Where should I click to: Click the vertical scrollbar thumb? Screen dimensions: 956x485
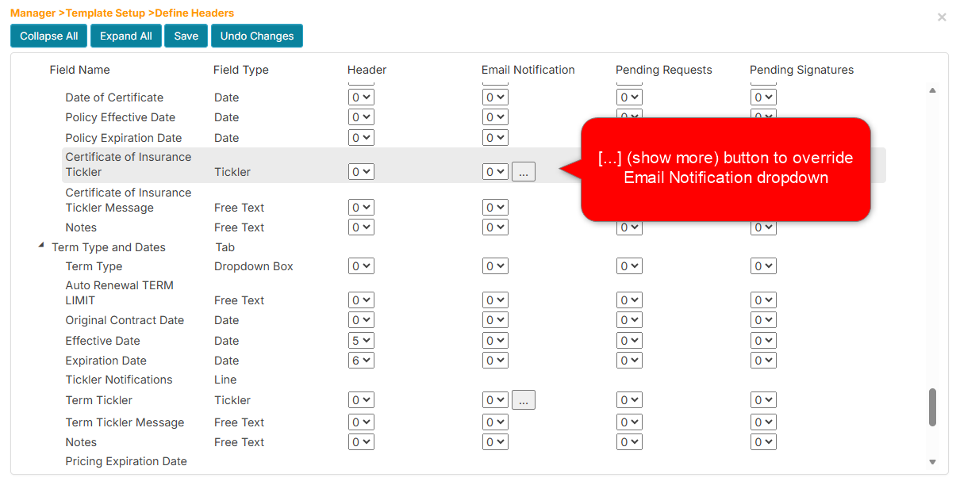click(x=932, y=407)
